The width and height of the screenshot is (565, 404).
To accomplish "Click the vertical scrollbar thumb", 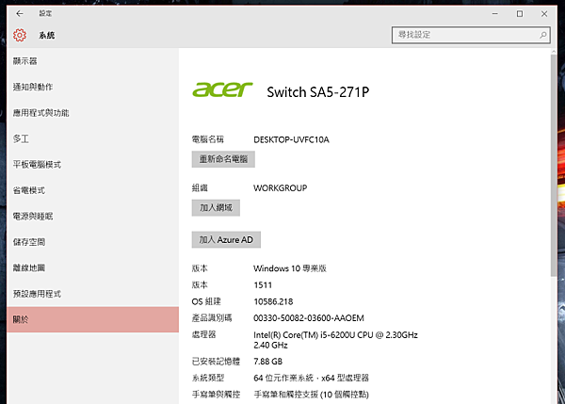I will point(554,166).
